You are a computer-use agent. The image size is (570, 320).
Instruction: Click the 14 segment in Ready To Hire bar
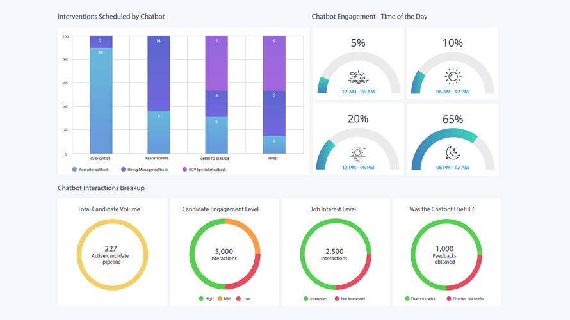click(x=159, y=74)
